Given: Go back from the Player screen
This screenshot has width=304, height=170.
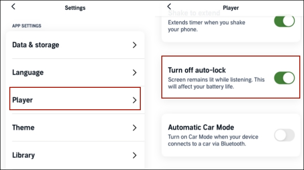Looking at the screenshot, I should [169, 7].
